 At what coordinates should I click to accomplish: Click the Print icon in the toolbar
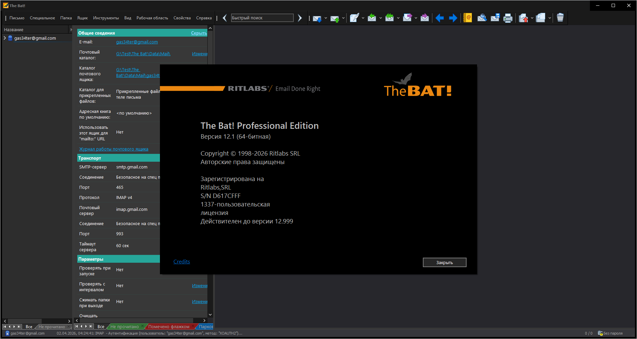(508, 18)
